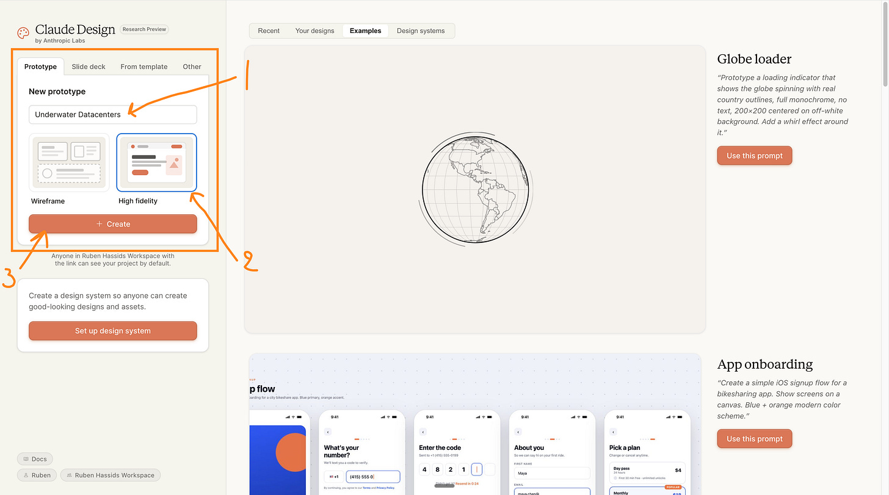The height and width of the screenshot is (495, 889).
Task: Click the "Wireframe" label text
Action: (48, 201)
